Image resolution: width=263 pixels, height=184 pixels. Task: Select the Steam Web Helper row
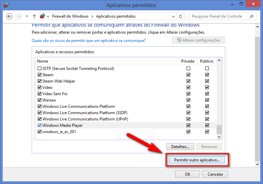tap(125, 81)
